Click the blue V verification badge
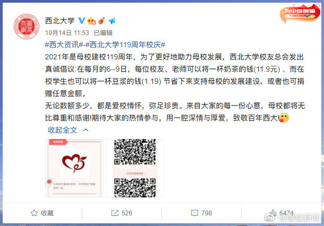This screenshot has height=226, width=324. (82, 21)
